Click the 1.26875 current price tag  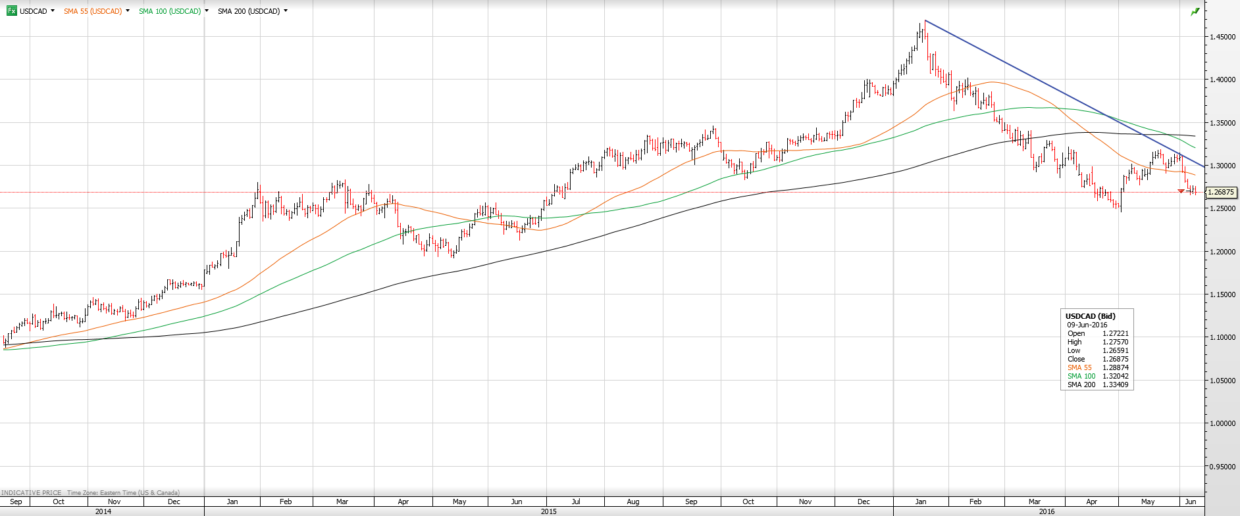1222,193
